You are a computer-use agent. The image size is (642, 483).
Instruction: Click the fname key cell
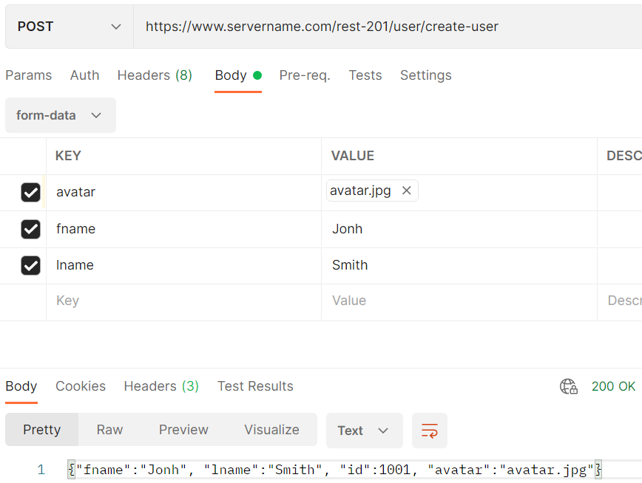[x=184, y=230]
